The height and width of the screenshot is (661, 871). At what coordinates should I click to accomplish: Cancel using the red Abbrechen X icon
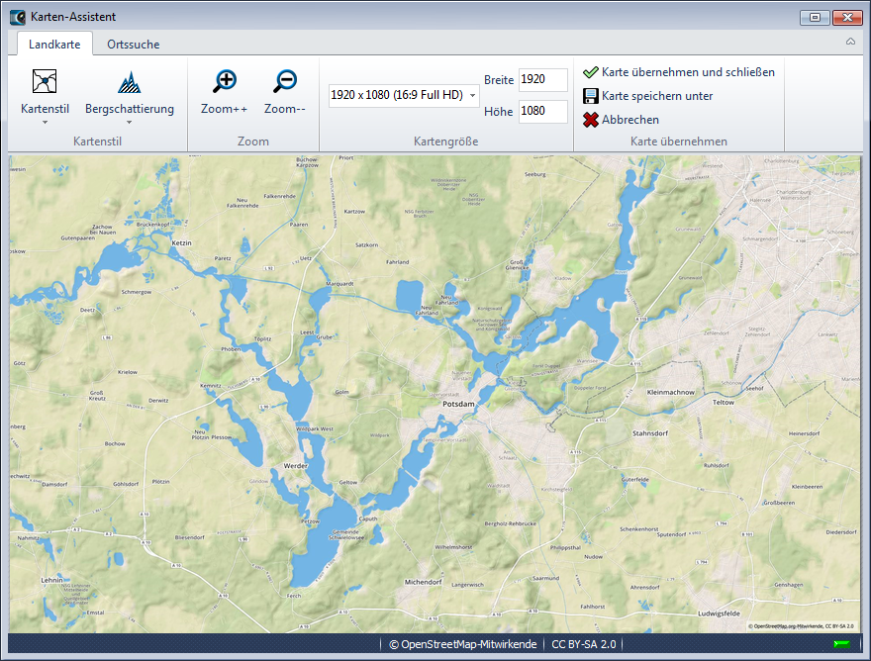(591, 120)
